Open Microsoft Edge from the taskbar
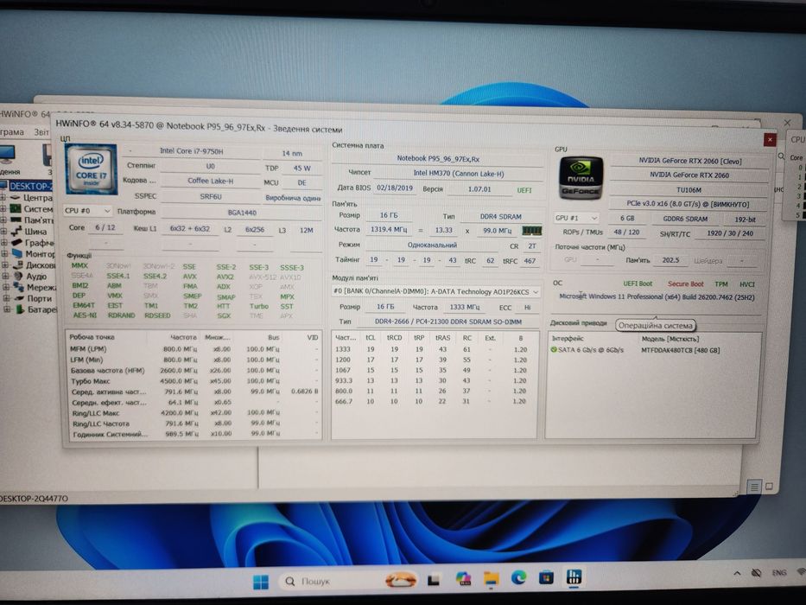This screenshot has height=605, width=806. click(518, 578)
